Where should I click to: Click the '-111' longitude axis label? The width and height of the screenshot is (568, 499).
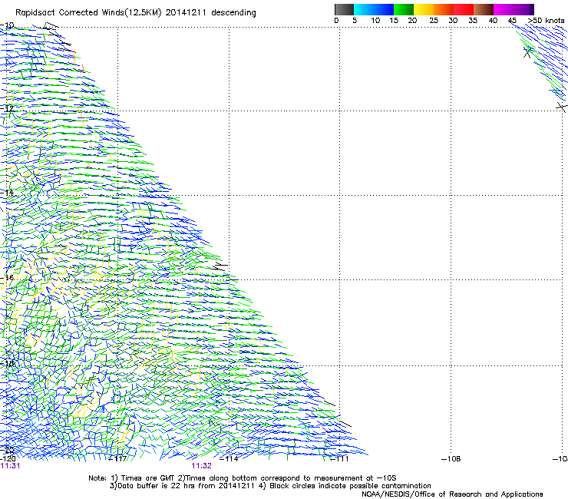(x=340, y=459)
